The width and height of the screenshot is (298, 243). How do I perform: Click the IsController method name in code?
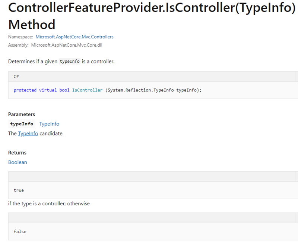click(87, 90)
